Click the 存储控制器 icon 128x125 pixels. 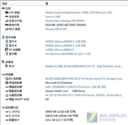(7, 82)
